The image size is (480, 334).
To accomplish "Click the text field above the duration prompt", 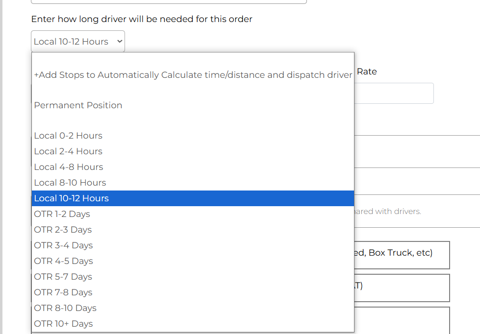I will coord(169,1).
